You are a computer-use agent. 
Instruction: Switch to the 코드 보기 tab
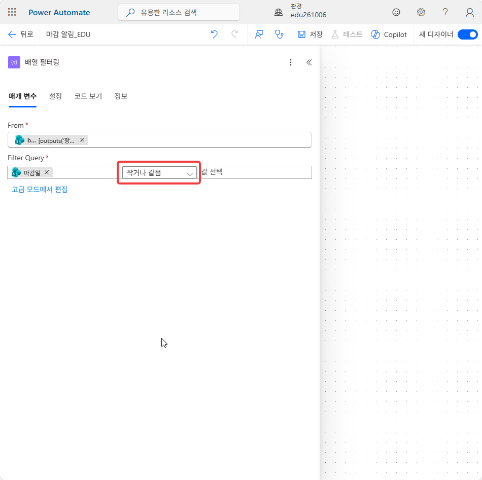click(88, 96)
